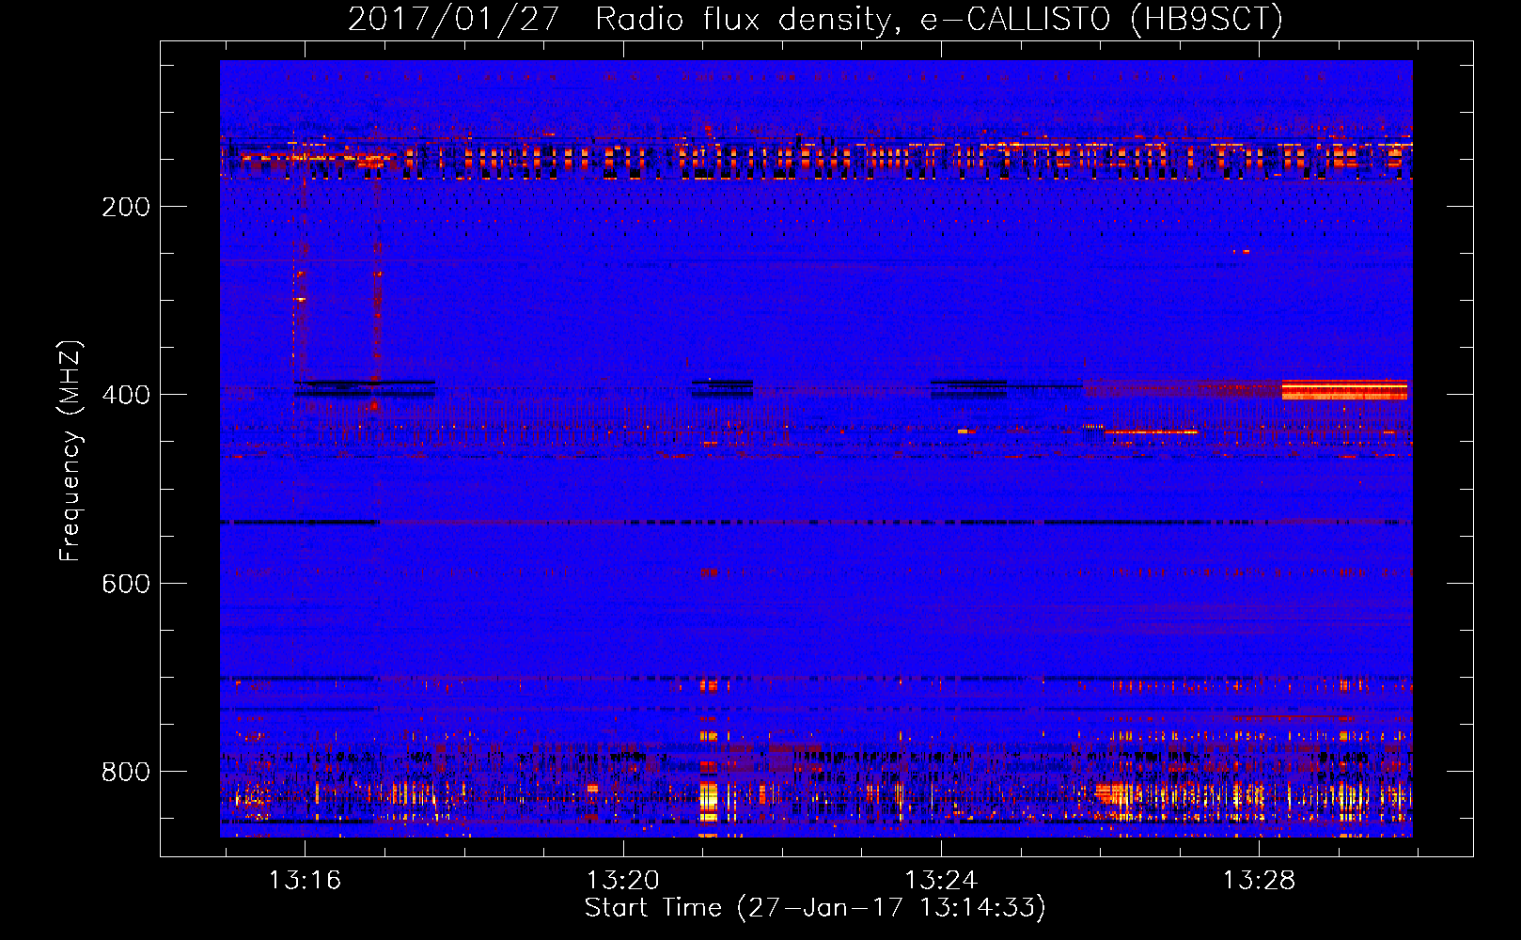Click the 13:24 time tick label
This screenshot has height=940, width=1521.
[940, 881]
